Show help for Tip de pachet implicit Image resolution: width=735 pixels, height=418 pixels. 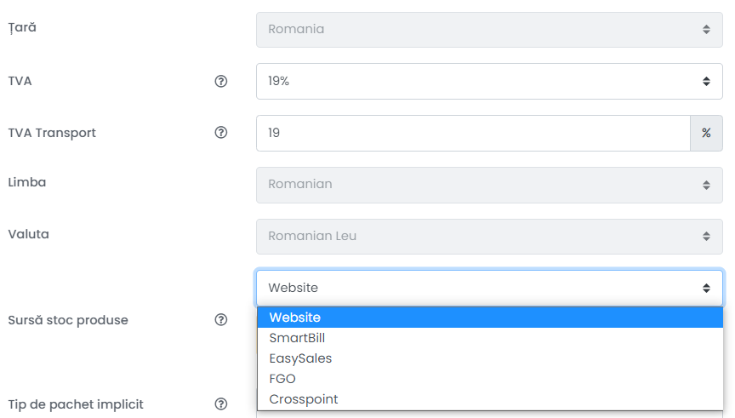221,404
